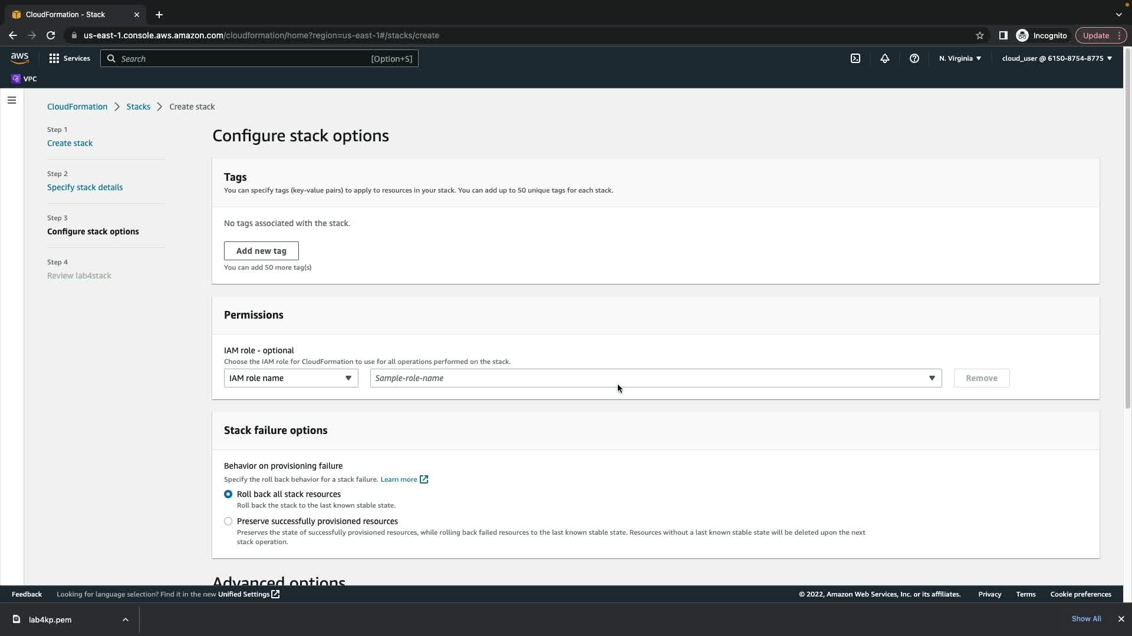Expand the IAM role name dropdown
This screenshot has width=1132, height=636.
pyautogui.click(x=291, y=378)
